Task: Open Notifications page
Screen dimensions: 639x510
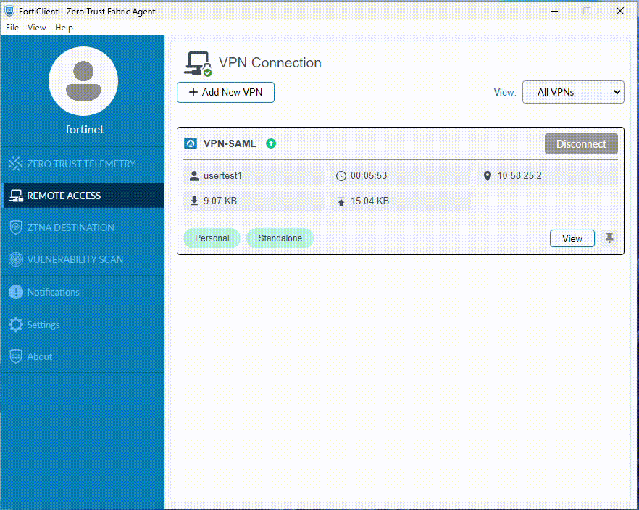Action: 83,292
